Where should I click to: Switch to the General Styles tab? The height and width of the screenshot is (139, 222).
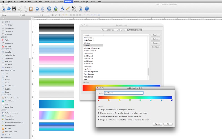[108, 30]
